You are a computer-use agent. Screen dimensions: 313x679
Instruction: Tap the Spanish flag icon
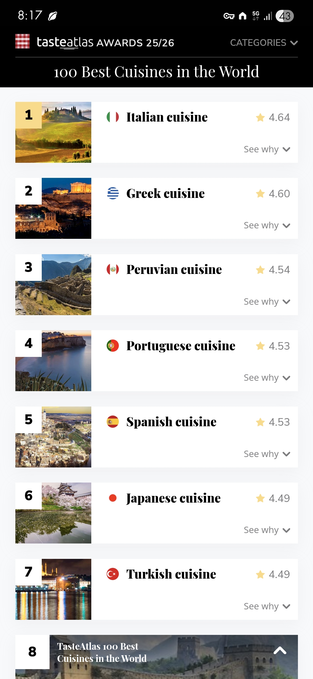[113, 422]
